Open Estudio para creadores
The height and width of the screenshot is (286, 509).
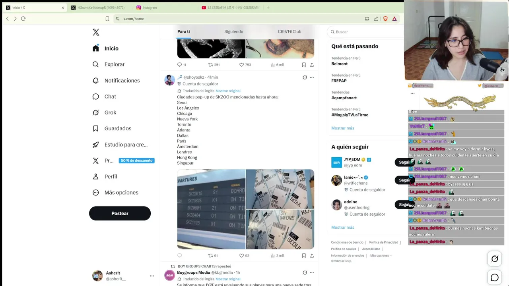[120, 145]
